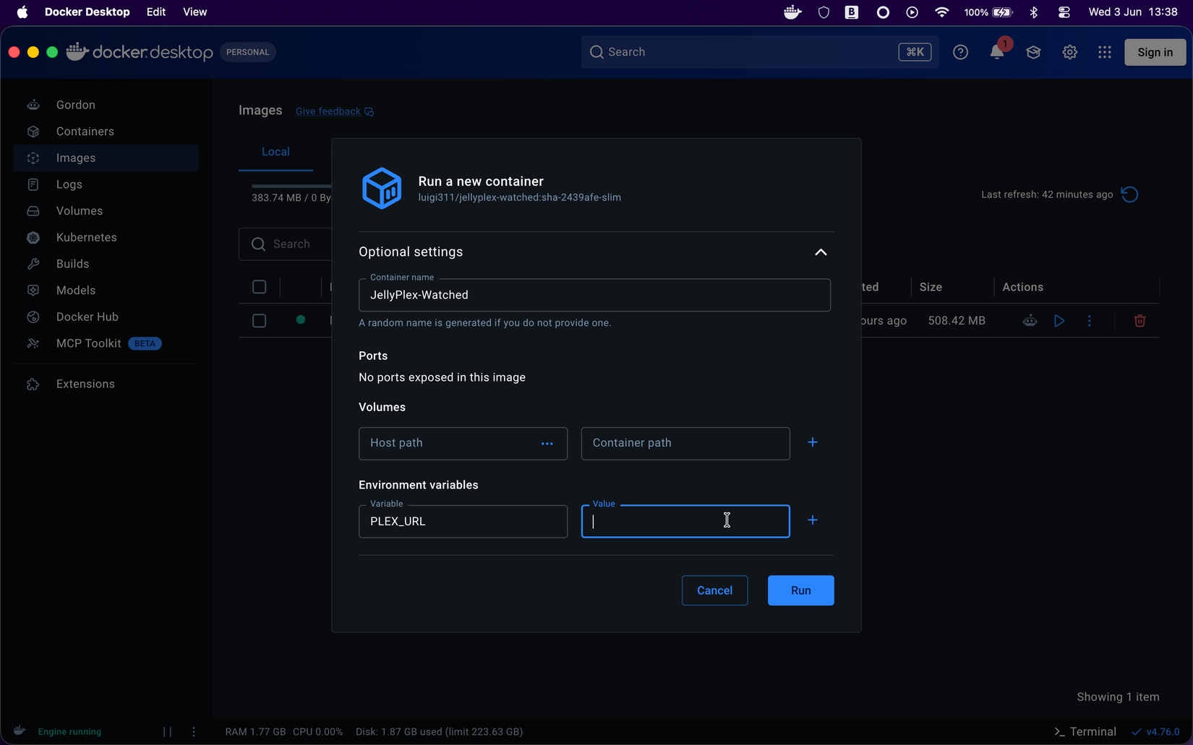
Task: Add another environment variable plus icon
Action: [x=813, y=520]
